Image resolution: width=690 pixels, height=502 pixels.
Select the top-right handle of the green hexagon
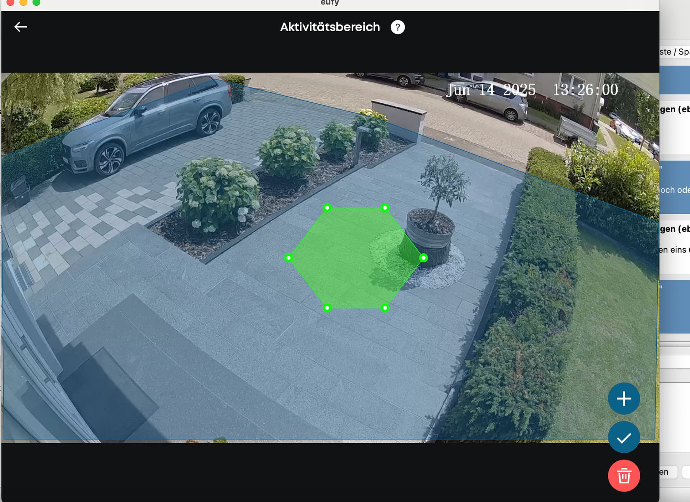pos(385,208)
